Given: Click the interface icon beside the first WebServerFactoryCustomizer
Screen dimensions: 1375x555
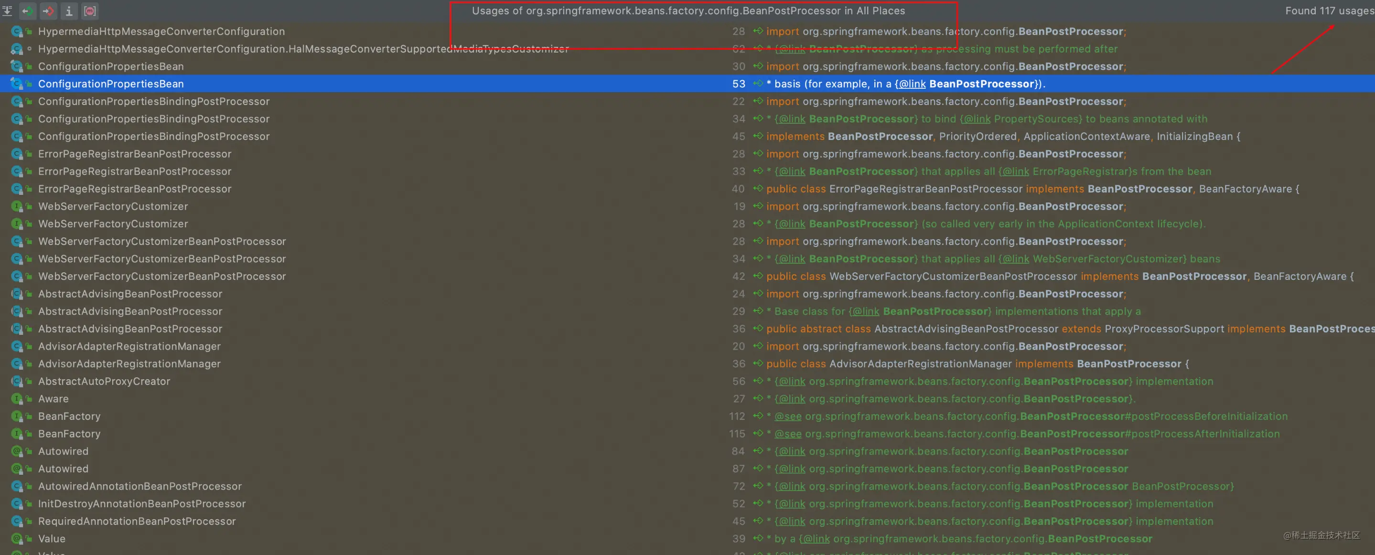Looking at the screenshot, I should point(17,206).
